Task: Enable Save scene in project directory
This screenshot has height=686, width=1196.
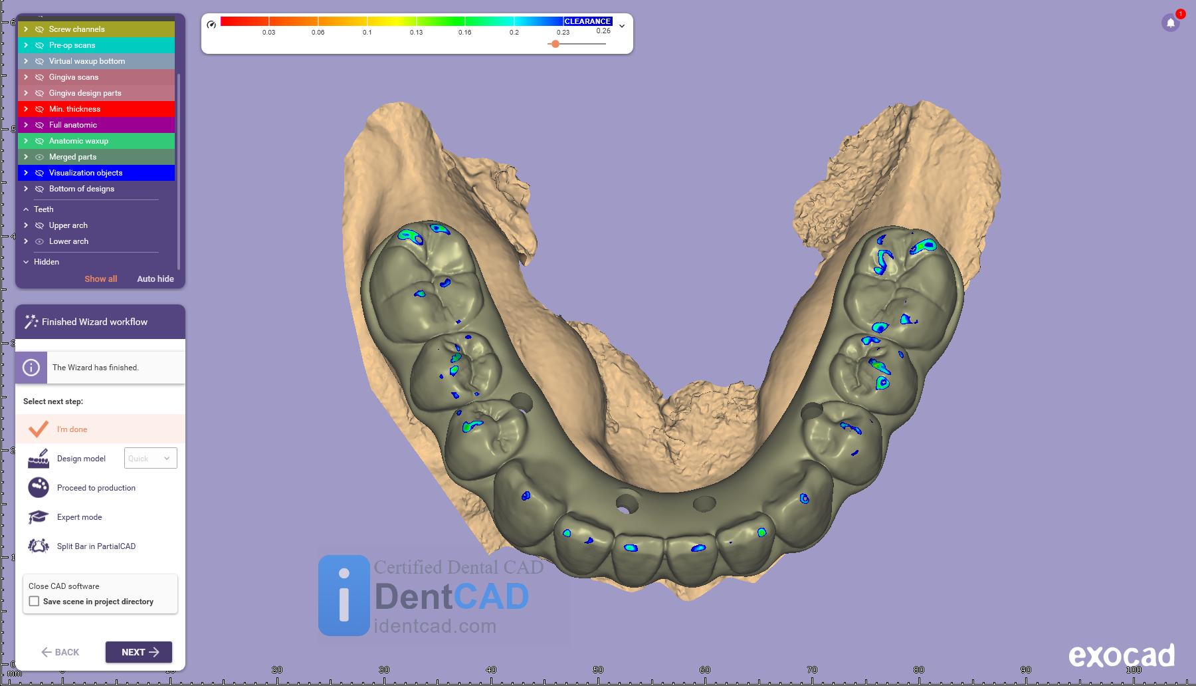Action: tap(35, 602)
